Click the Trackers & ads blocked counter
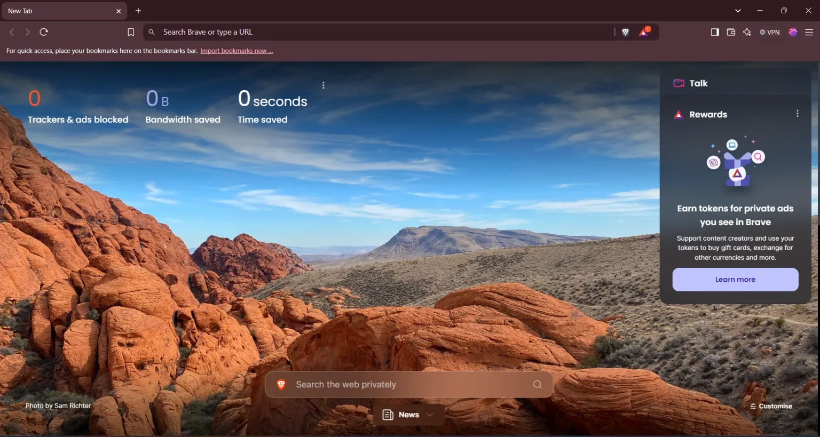This screenshot has height=437, width=820. coord(78,107)
